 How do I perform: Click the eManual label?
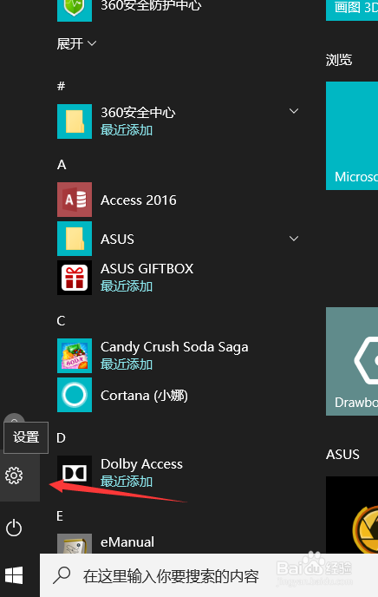[127, 541]
